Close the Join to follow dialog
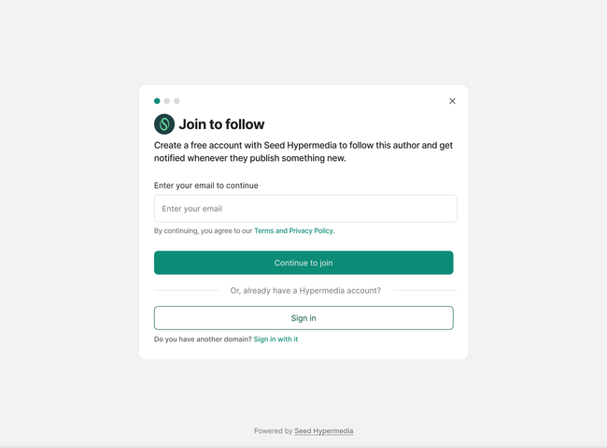 [452, 101]
